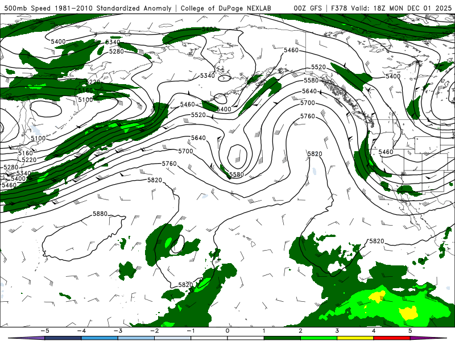
Task: Click the colorbar tick label '-5'
Action: point(45,331)
